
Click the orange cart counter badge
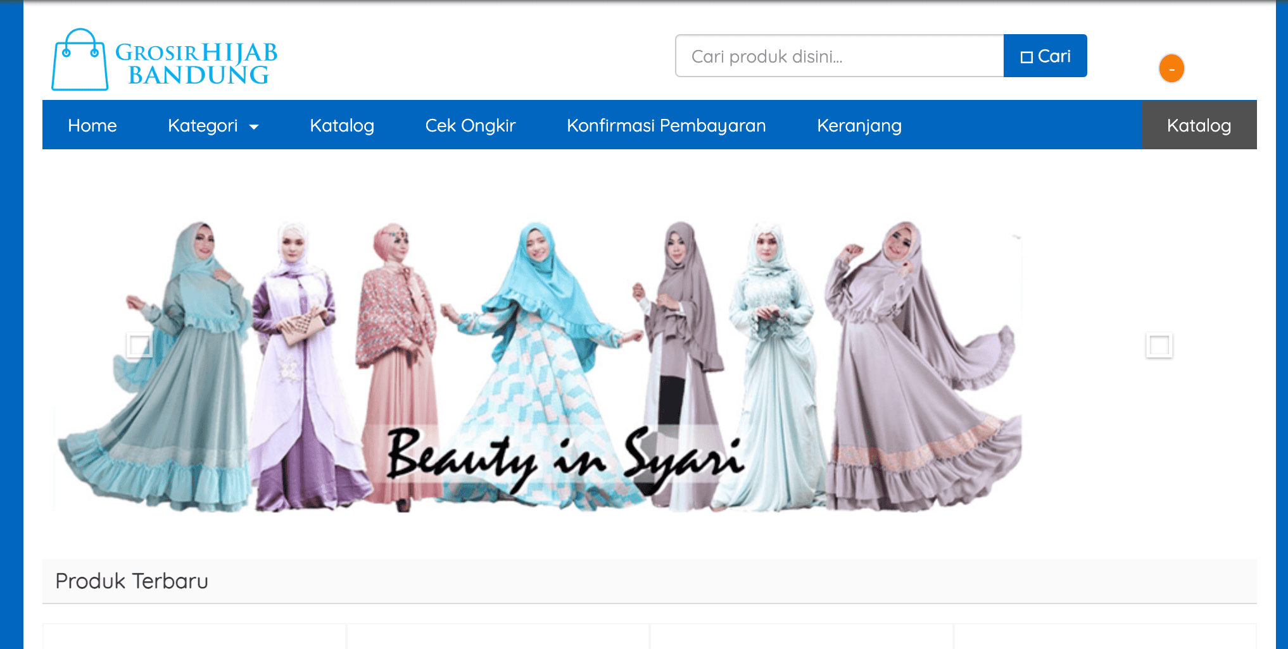[x=1171, y=68]
